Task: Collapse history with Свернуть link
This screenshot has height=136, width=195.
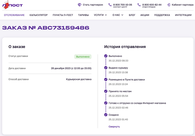Action: tap(114, 127)
